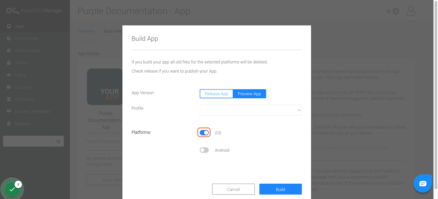Click the 'Android' label text
The image size is (438, 199).
(x=222, y=150)
